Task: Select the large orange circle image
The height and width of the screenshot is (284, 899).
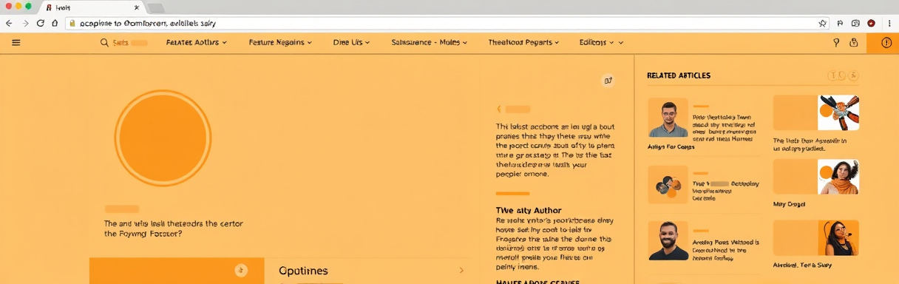Action: (163, 138)
